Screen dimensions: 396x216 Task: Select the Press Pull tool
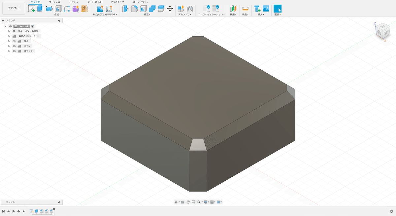(126, 9)
